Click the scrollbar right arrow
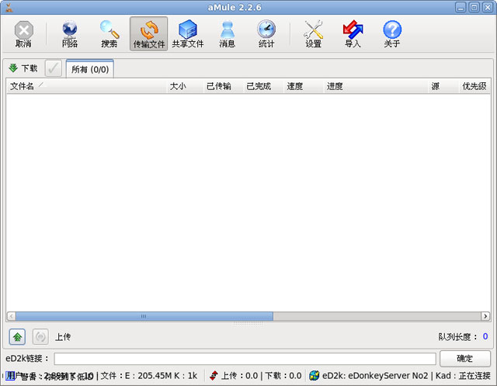This screenshot has width=497, height=386. pos(485,316)
